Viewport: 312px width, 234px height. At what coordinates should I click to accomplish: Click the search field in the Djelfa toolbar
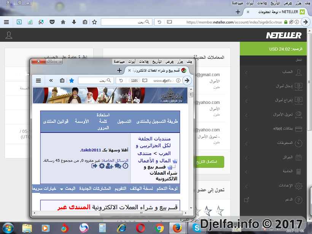point(96,80)
